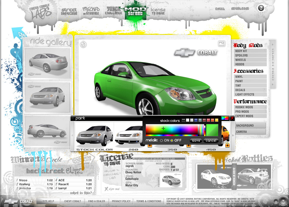Open Privacy Policy footer link
Image resolution: width=289 pixels, height=207 pixels.
[121, 201]
